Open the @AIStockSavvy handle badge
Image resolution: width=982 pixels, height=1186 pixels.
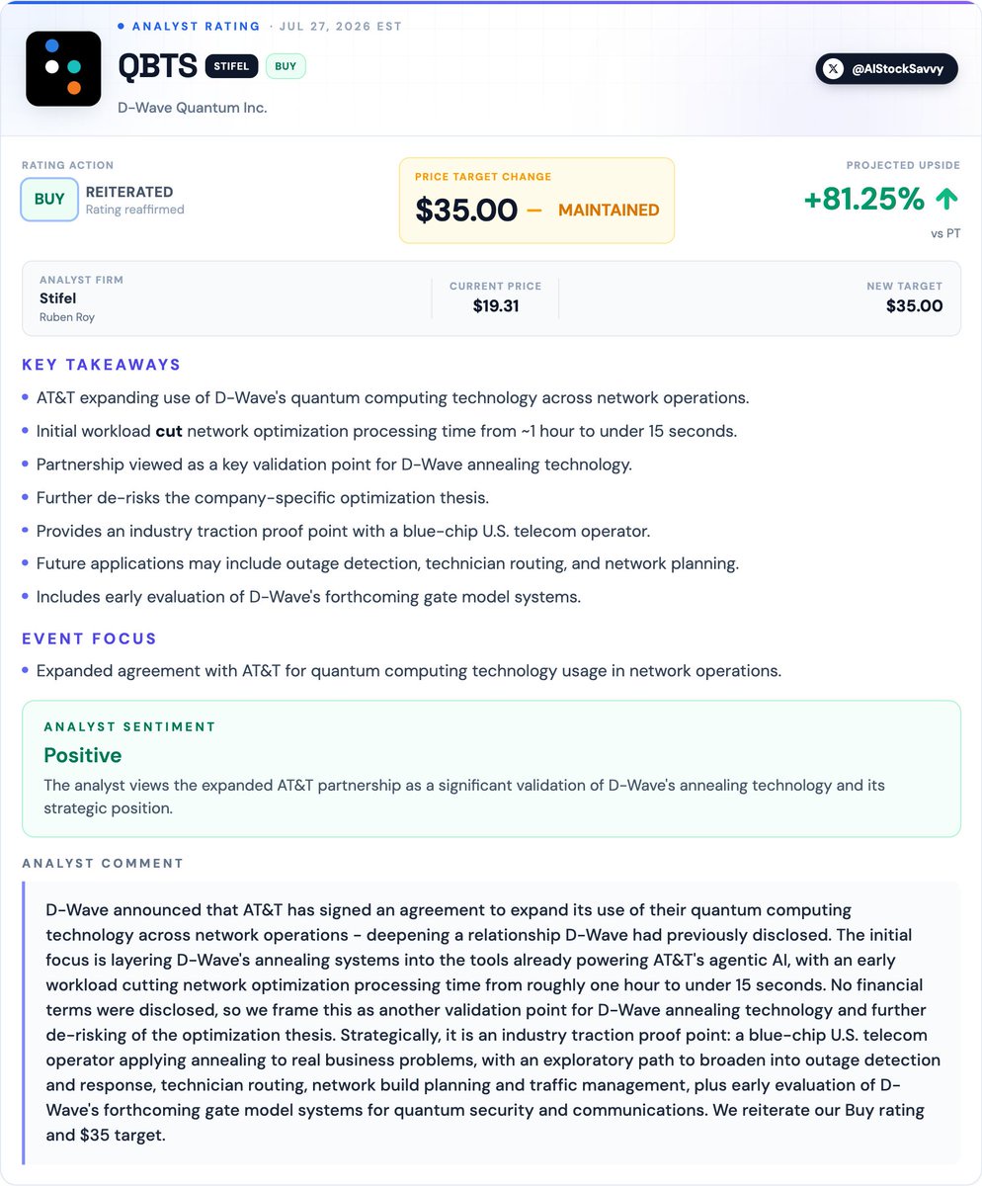click(x=886, y=69)
